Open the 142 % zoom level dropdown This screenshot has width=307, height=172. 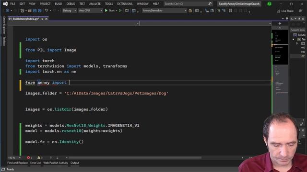pyautogui.click(x=14, y=158)
